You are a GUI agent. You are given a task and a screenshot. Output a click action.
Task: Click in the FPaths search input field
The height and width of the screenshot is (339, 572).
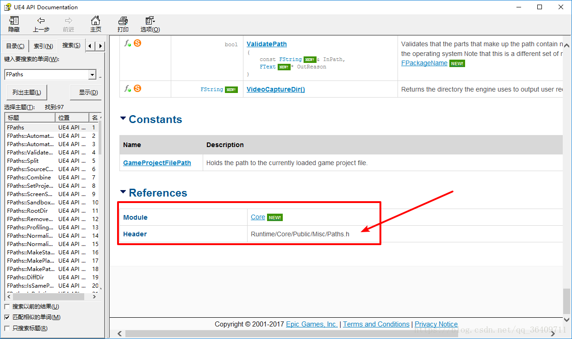click(x=46, y=74)
